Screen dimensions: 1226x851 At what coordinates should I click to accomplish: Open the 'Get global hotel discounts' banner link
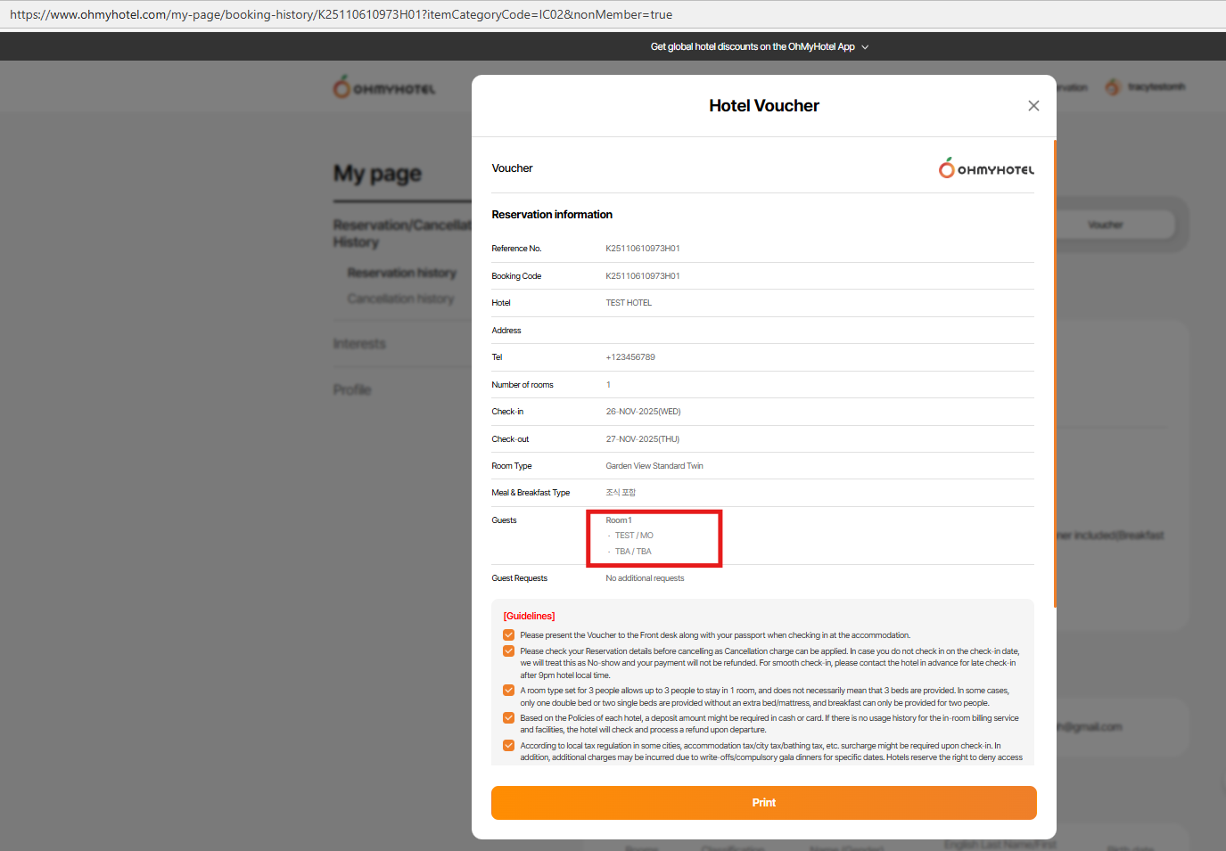pos(753,47)
